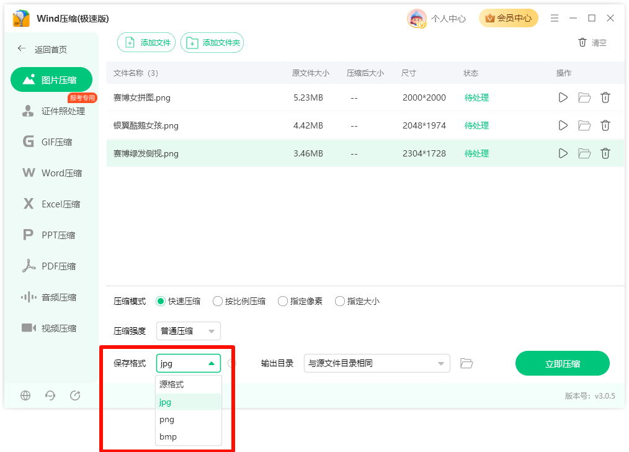Select 快速压缩 compression mode

178,301
